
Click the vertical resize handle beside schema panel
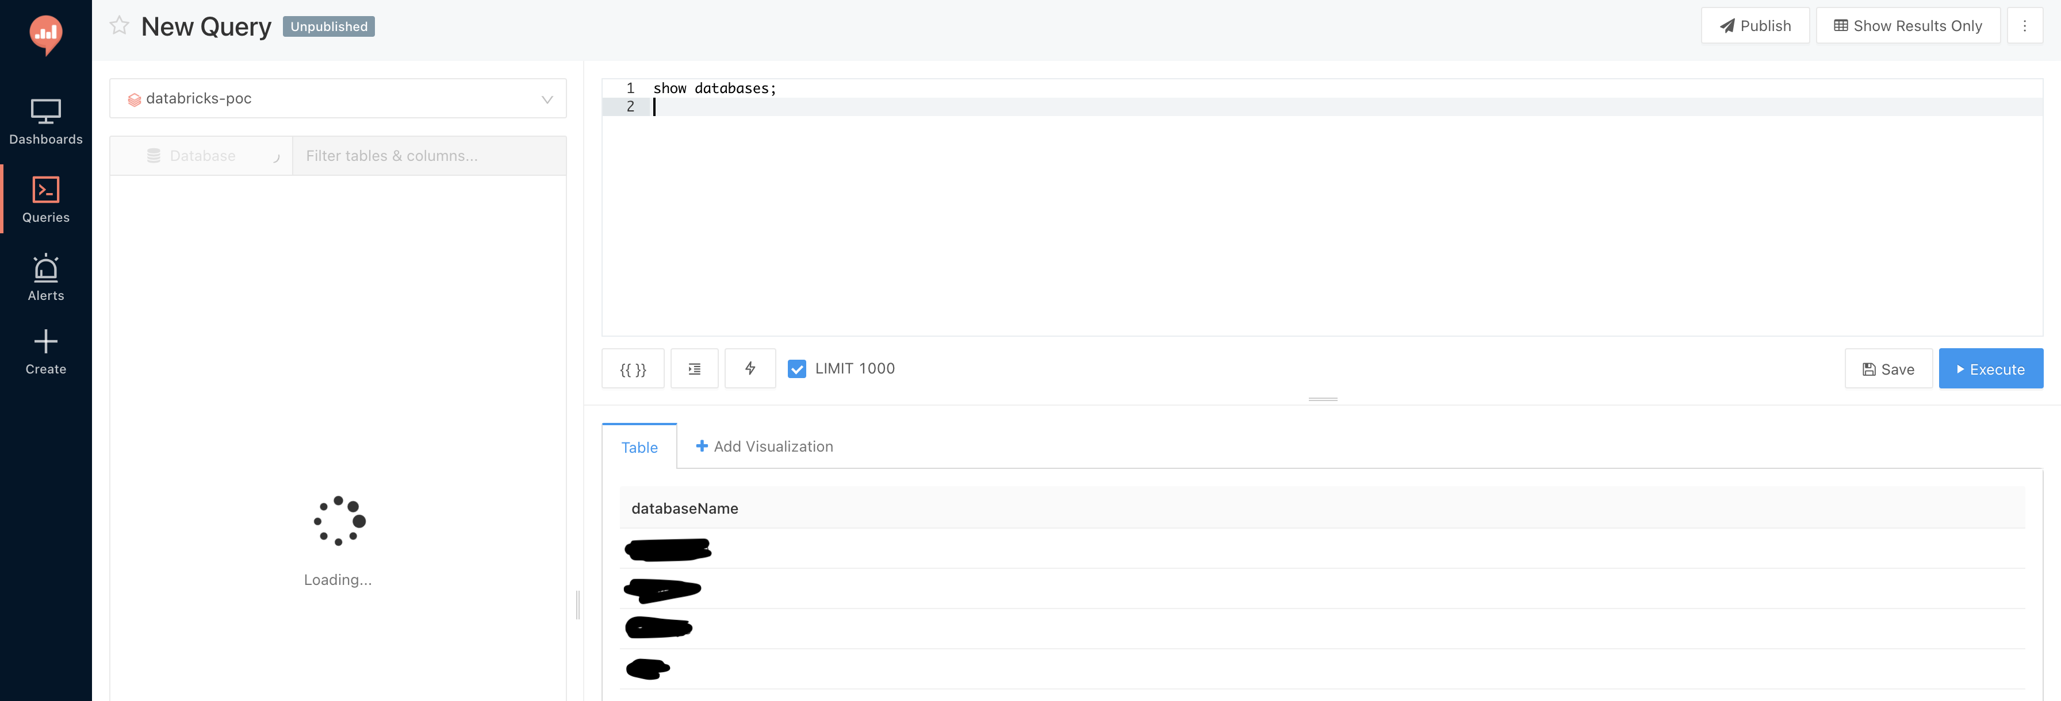(x=578, y=604)
